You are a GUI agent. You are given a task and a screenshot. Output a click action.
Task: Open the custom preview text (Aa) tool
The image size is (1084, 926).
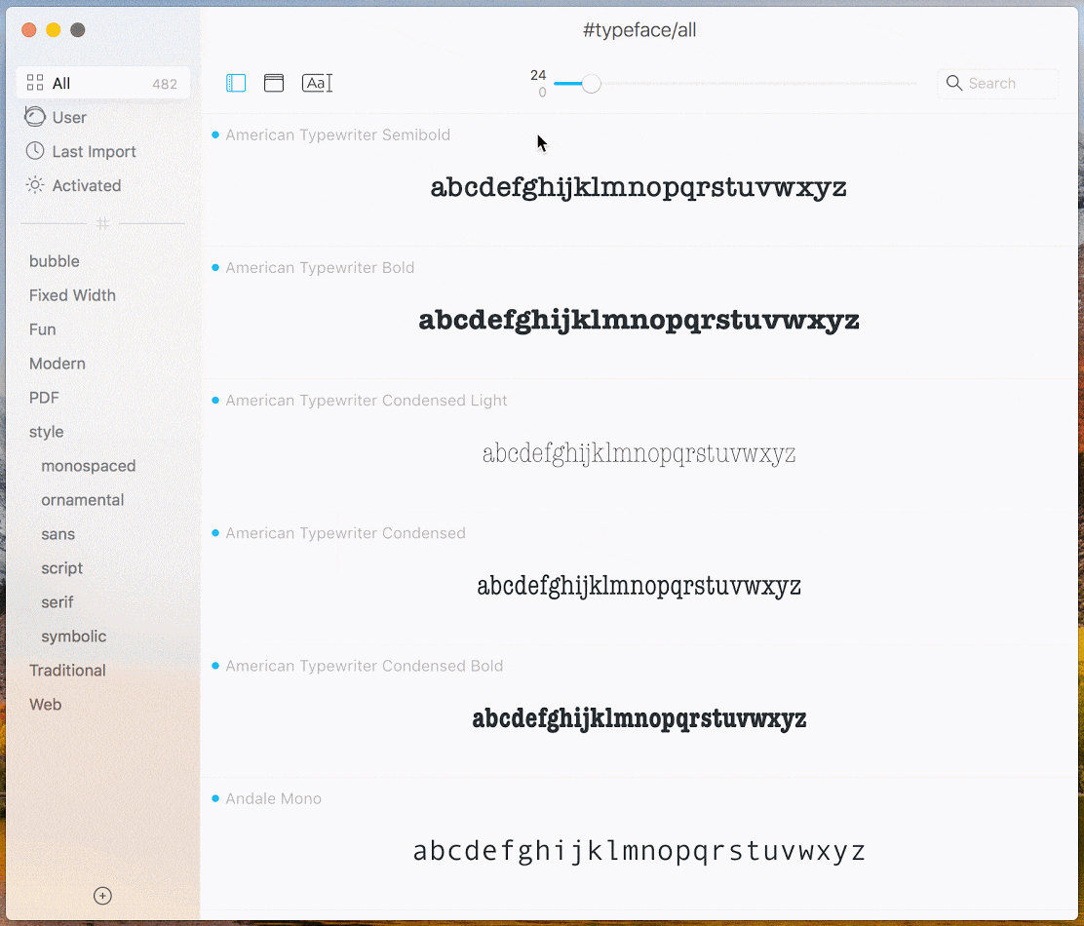(318, 83)
